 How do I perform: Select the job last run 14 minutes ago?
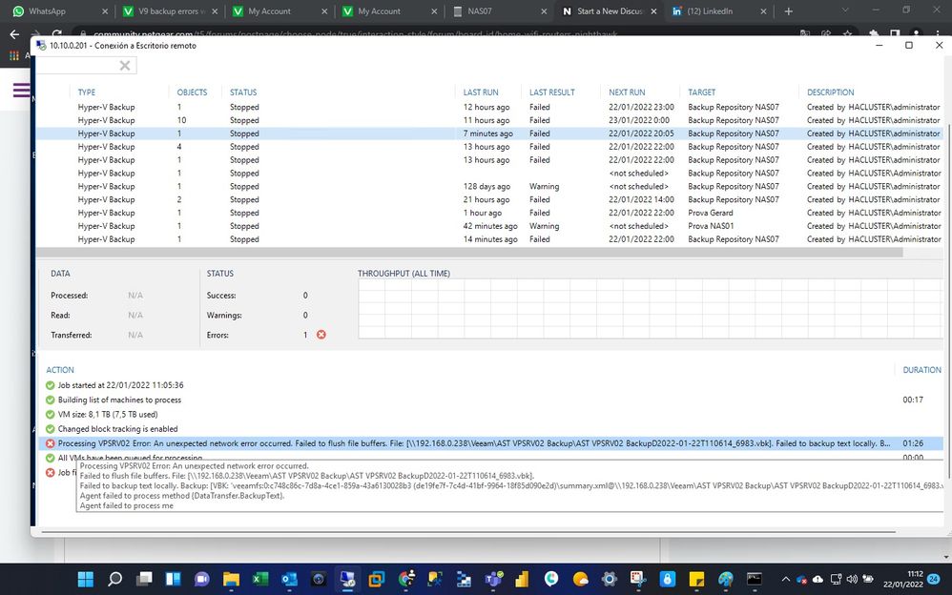489,239
